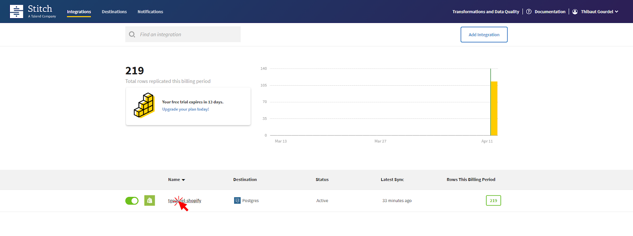Sort integrations by Name column arrow

[183, 180]
